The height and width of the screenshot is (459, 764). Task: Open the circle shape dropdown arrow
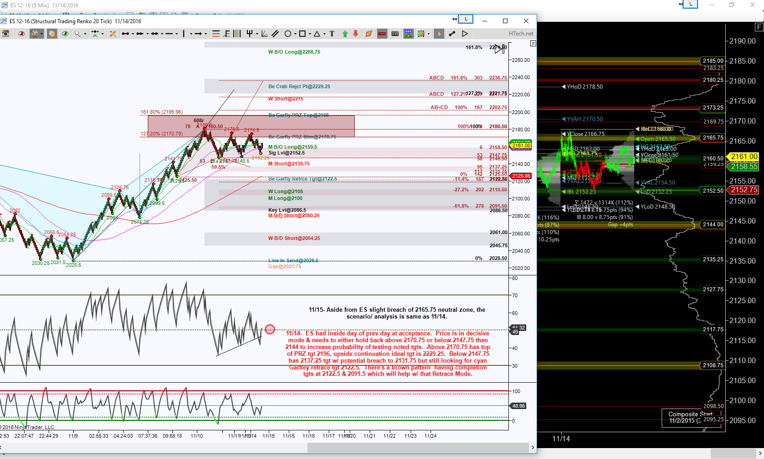(x=295, y=34)
